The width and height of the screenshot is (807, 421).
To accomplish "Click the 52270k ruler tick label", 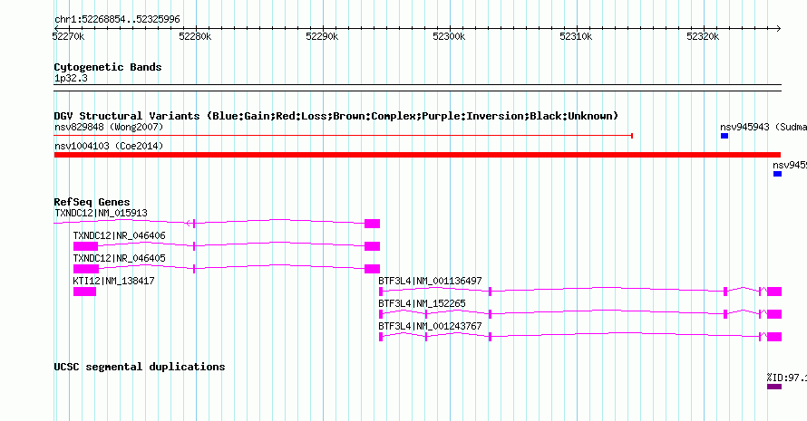I will point(68,36).
